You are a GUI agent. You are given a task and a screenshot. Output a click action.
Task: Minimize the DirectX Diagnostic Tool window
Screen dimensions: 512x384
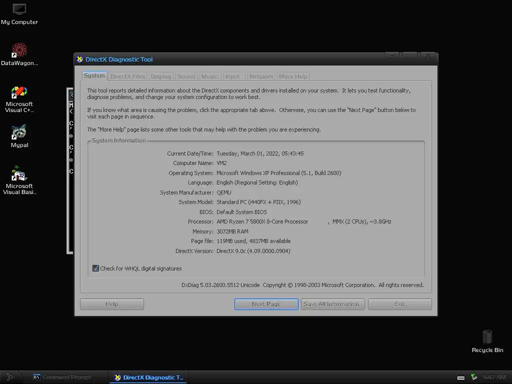click(392, 55)
